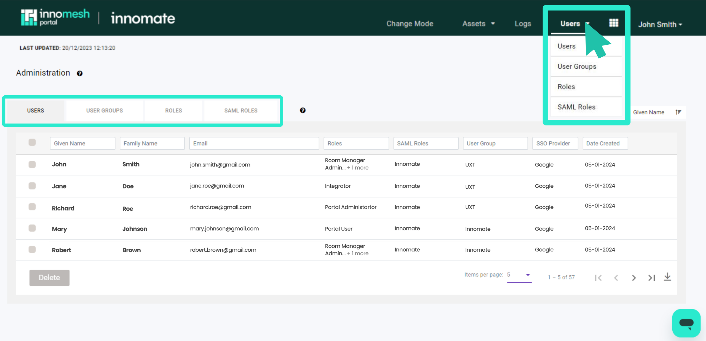
Task: Select the Jane Doe row checkbox
Action: click(32, 186)
